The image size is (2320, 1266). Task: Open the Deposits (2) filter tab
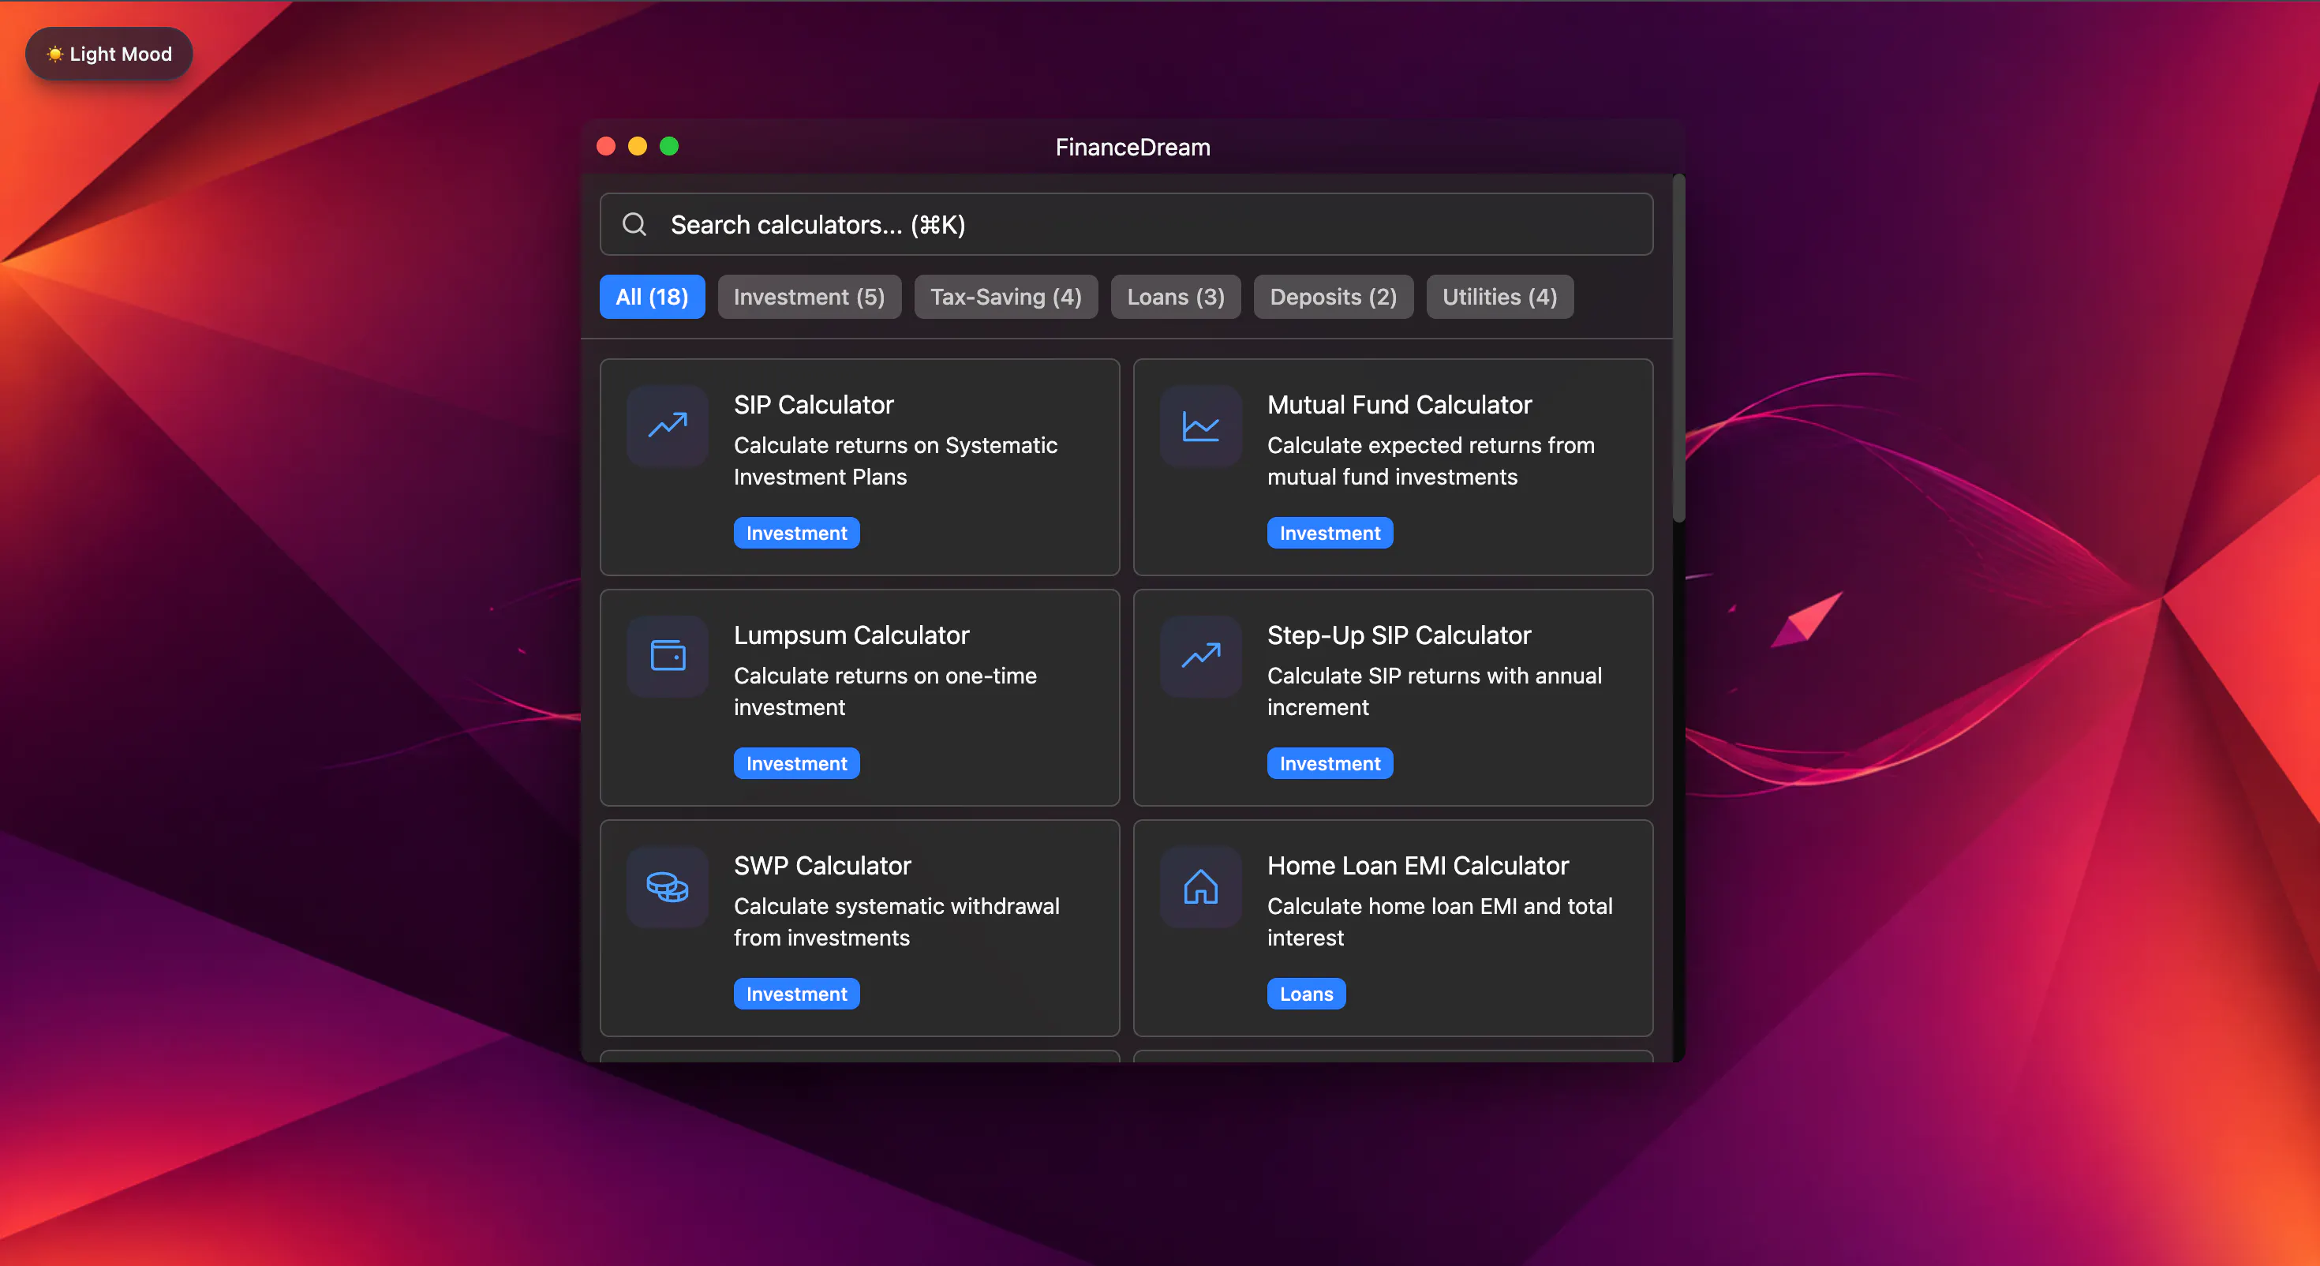(1333, 297)
